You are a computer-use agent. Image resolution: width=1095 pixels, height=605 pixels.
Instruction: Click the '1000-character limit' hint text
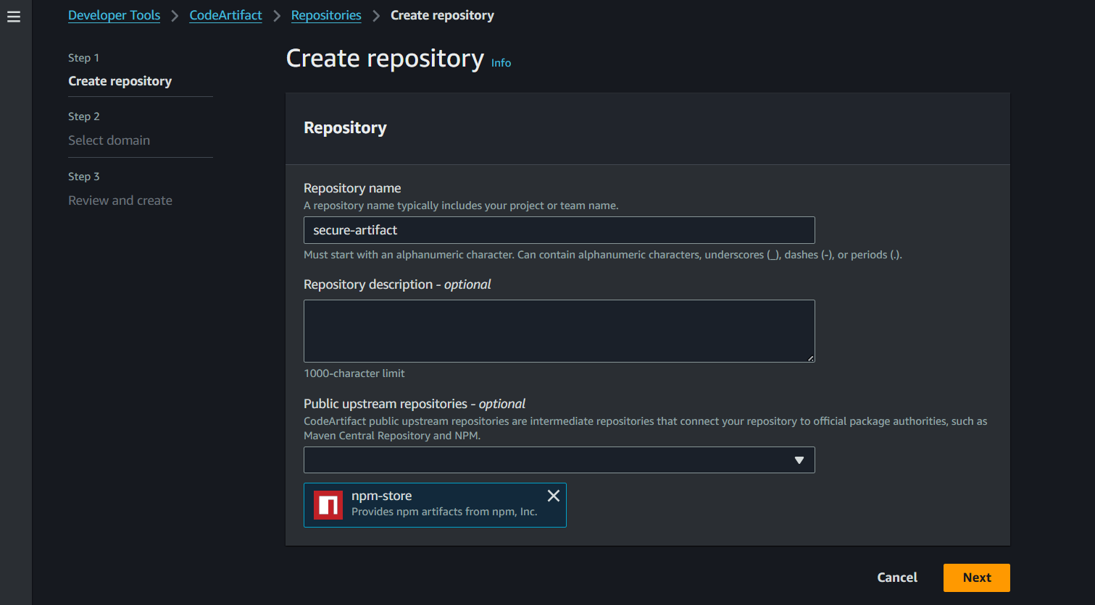[x=354, y=373]
